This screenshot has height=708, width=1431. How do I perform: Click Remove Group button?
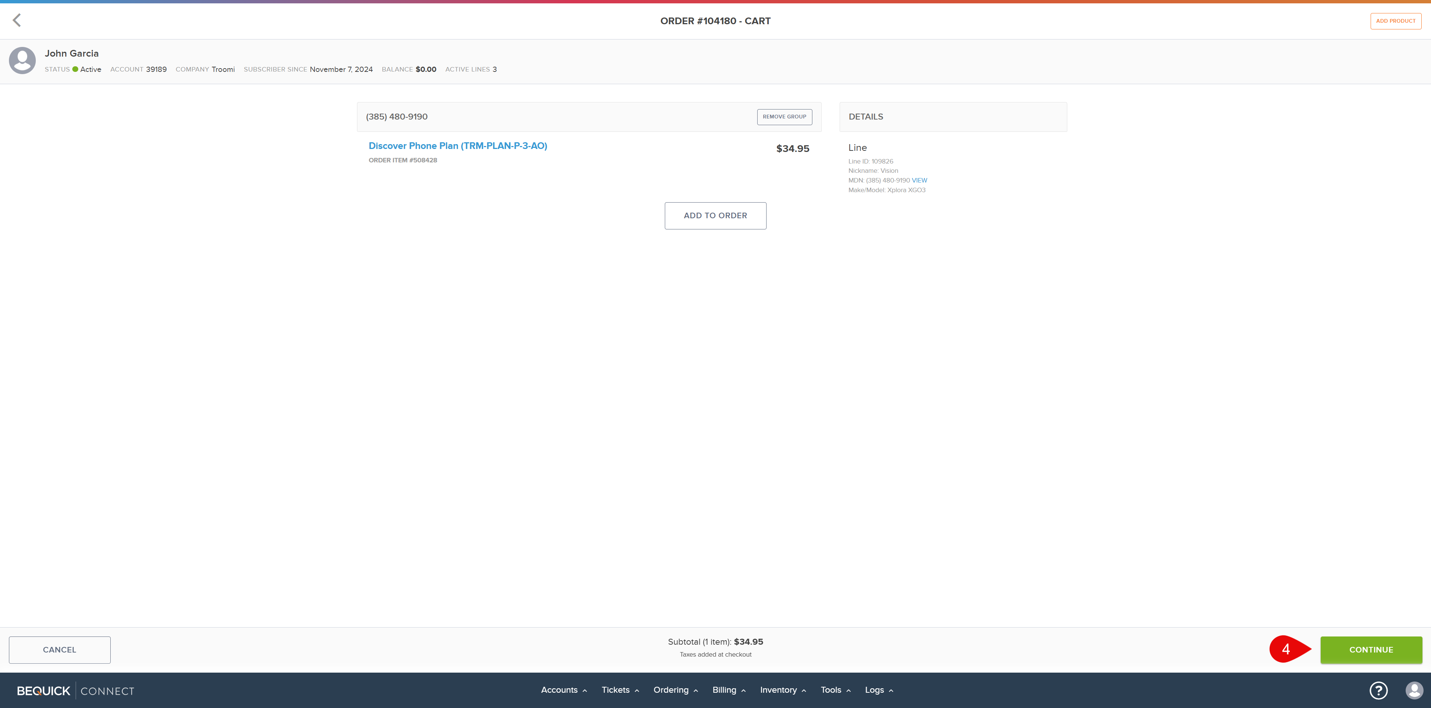click(784, 117)
